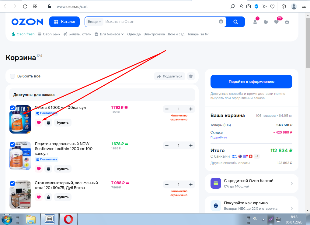310x225 pixels.
Task: Toggle favorite heart for Стол компьютерный
Action: coord(39,197)
